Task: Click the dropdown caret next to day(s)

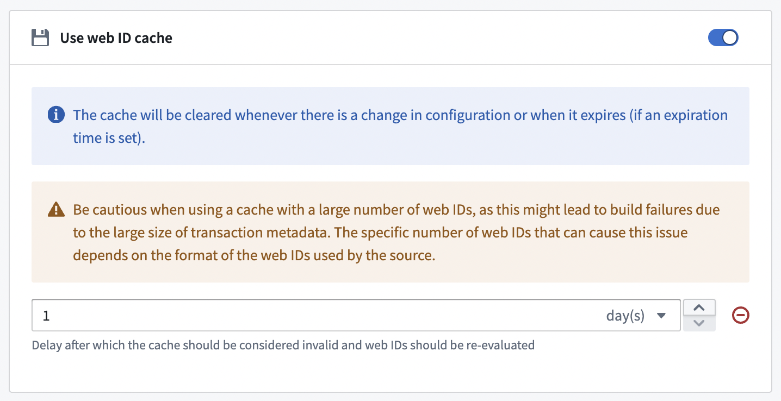Action: click(x=662, y=315)
